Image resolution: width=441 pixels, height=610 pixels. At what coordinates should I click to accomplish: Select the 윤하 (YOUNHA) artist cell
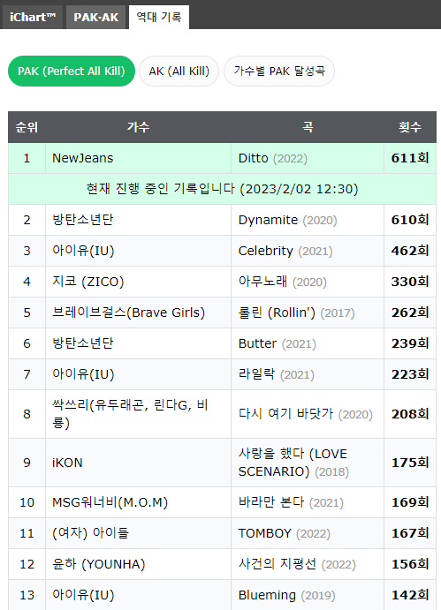coord(138,564)
